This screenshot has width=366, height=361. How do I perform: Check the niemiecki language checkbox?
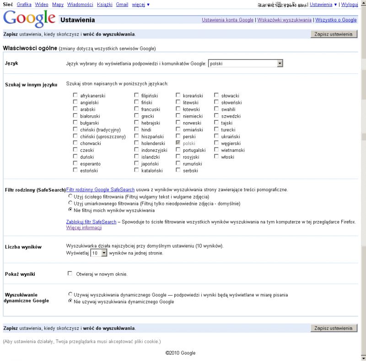(x=178, y=115)
